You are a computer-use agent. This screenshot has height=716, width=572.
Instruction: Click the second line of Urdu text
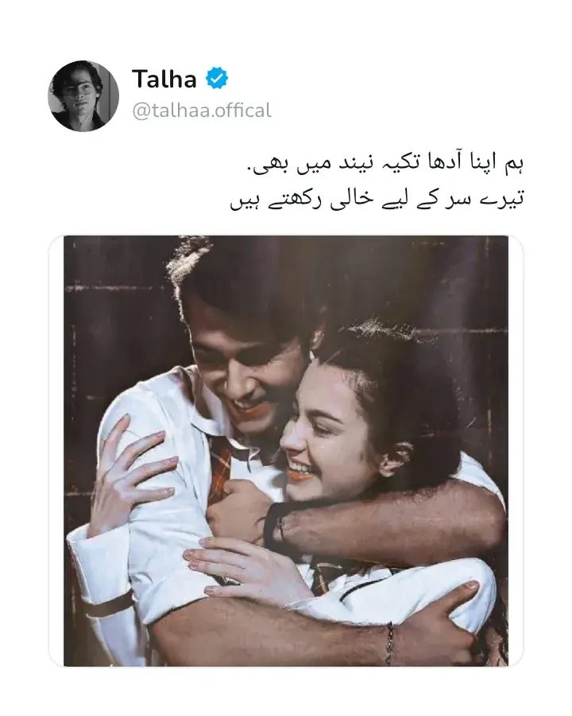click(377, 199)
